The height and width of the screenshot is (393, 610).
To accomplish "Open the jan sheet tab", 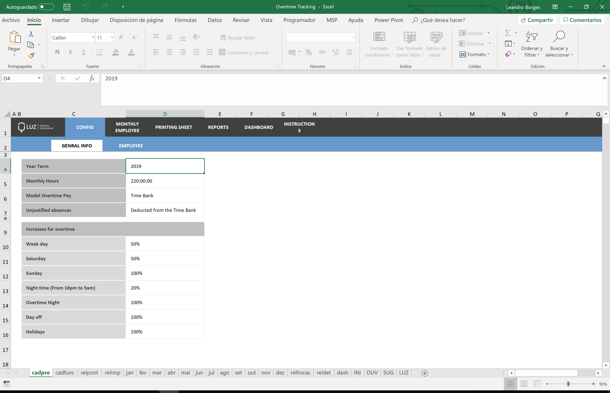I will [130, 372].
